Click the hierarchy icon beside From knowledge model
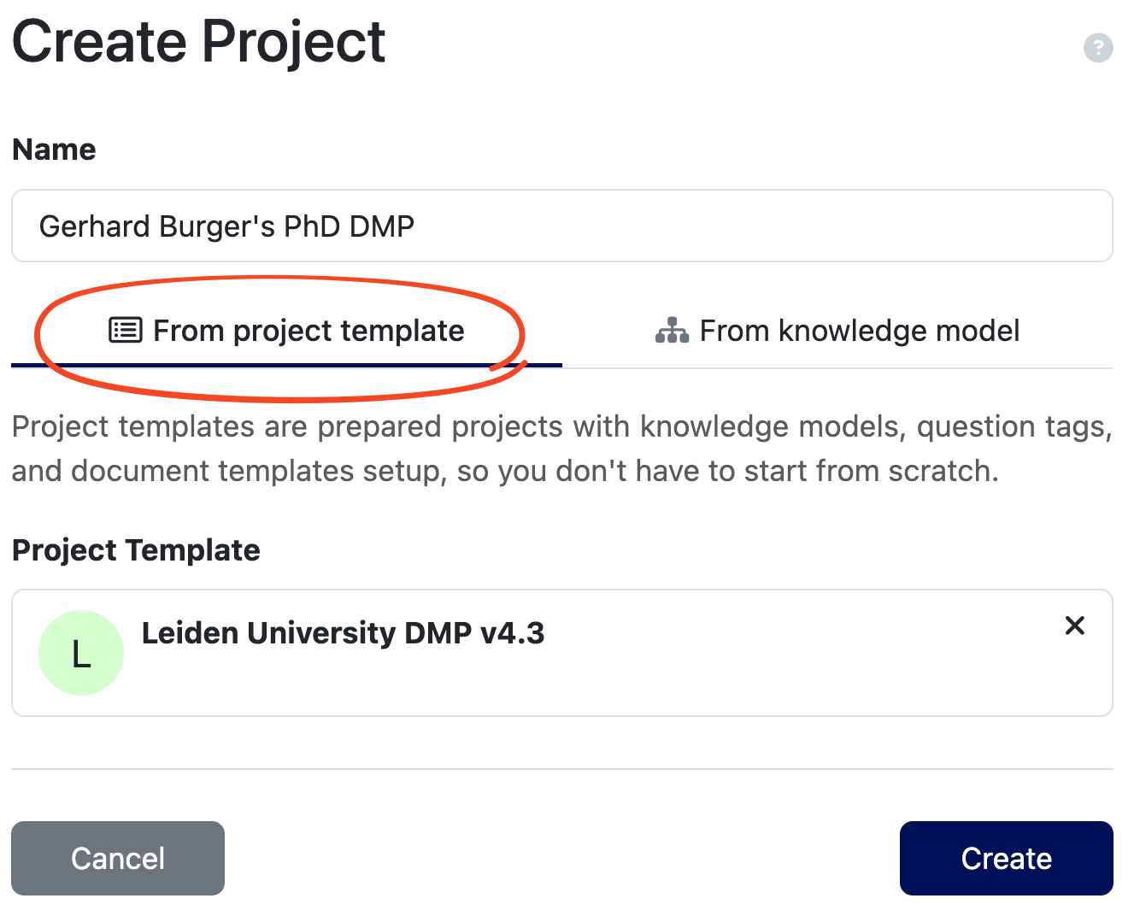This screenshot has height=916, width=1140. pyautogui.click(x=672, y=331)
